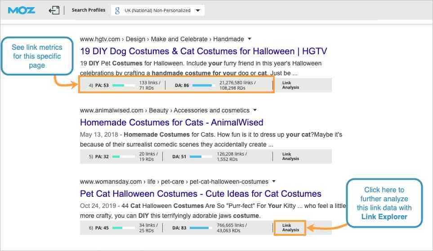Viewport: 433px width, 251px height.
Task: Click the PA: 53 green progress bar
Action: (124, 85)
